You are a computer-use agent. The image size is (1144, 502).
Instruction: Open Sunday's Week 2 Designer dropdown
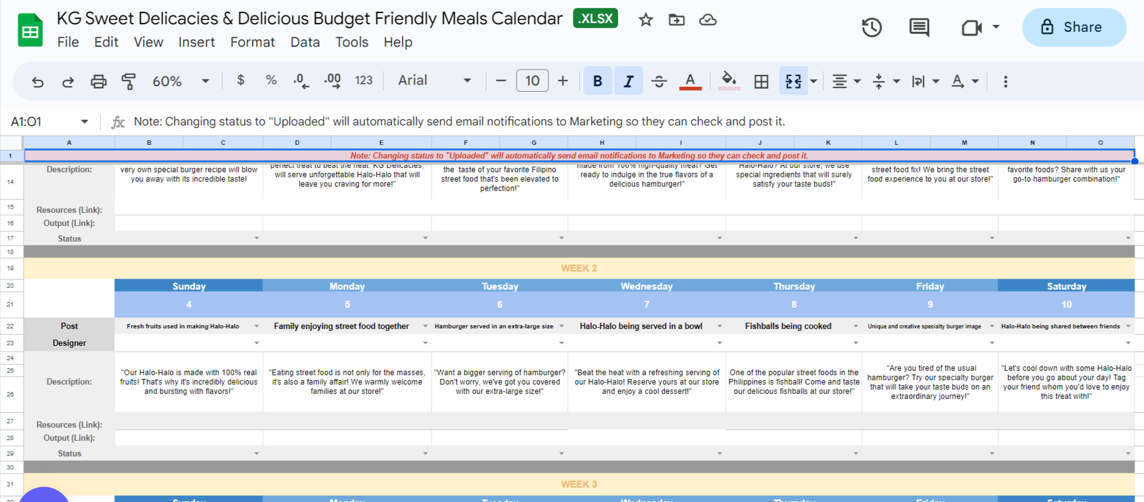click(x=256, y=342)
